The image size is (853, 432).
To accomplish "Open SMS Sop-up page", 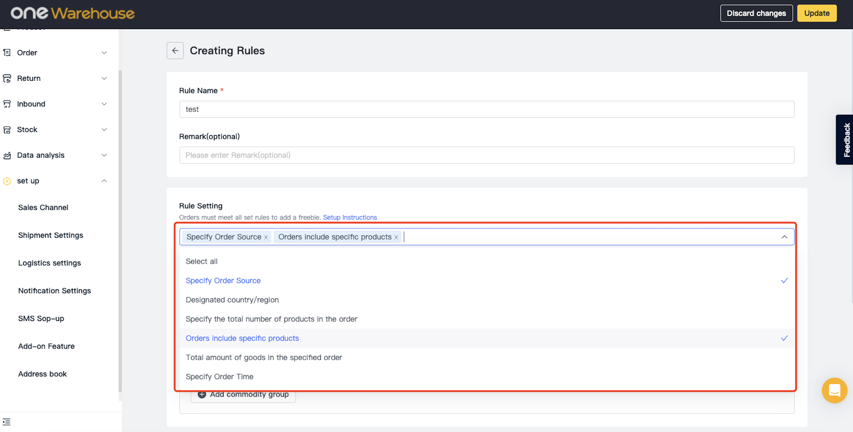I will [41, 318].
